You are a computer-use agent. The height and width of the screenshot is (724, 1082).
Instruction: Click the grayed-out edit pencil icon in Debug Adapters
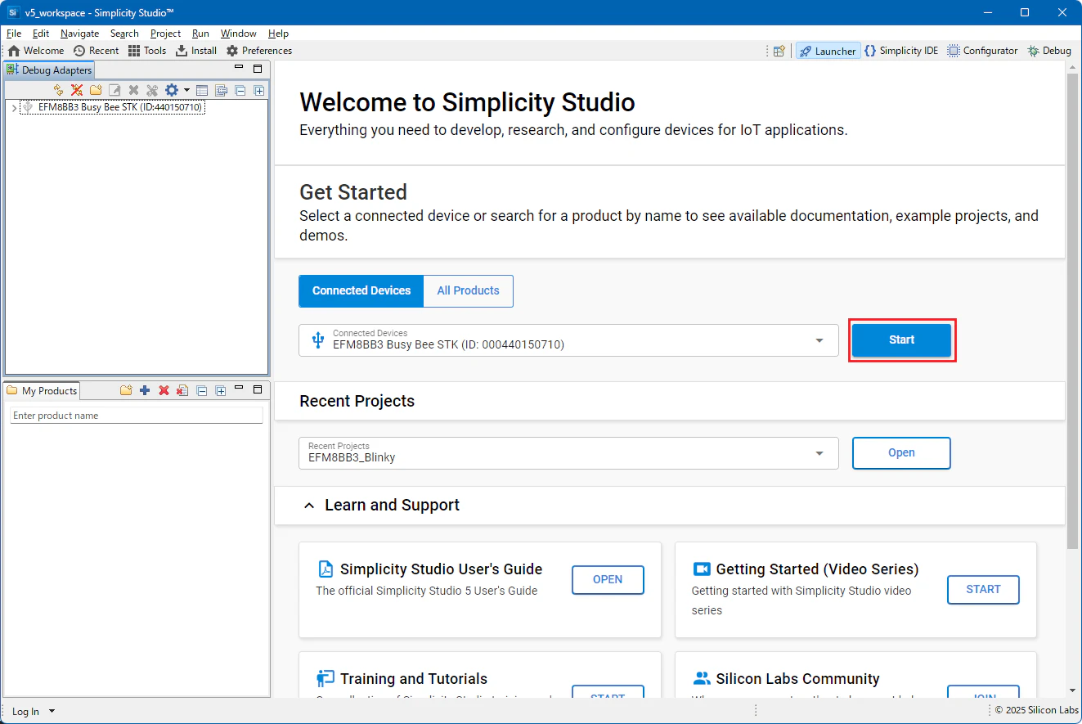(x=115, y=90)
